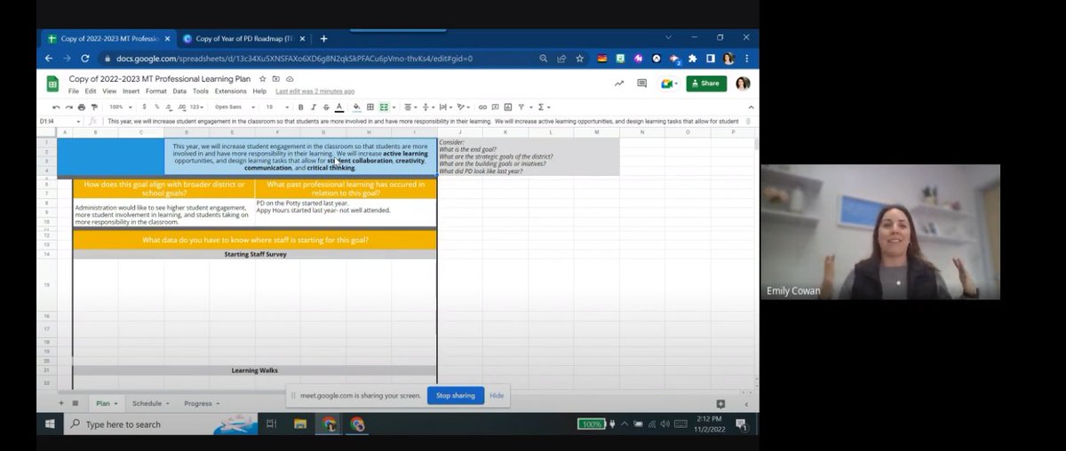Bookmark this page with star icon
This screenshot has width=1066, height=451.
tap(580, 59)
